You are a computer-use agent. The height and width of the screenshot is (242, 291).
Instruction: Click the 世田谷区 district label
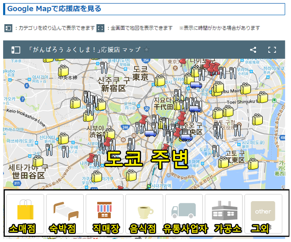pyautogui.click(x=28, y=176)
